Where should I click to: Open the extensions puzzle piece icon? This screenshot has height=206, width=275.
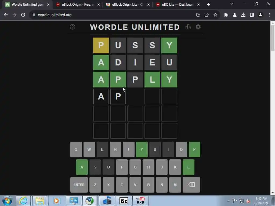(x=226, y=15)
